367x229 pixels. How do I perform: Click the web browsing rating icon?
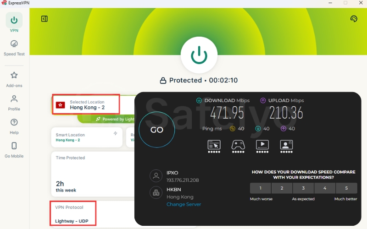pos(214,146)
